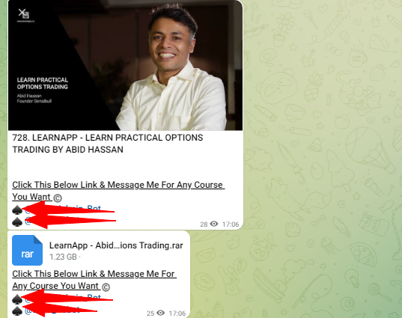Click the 17:06 timestamp on the photo post
The image size is (402, 318).
point(231,224)
